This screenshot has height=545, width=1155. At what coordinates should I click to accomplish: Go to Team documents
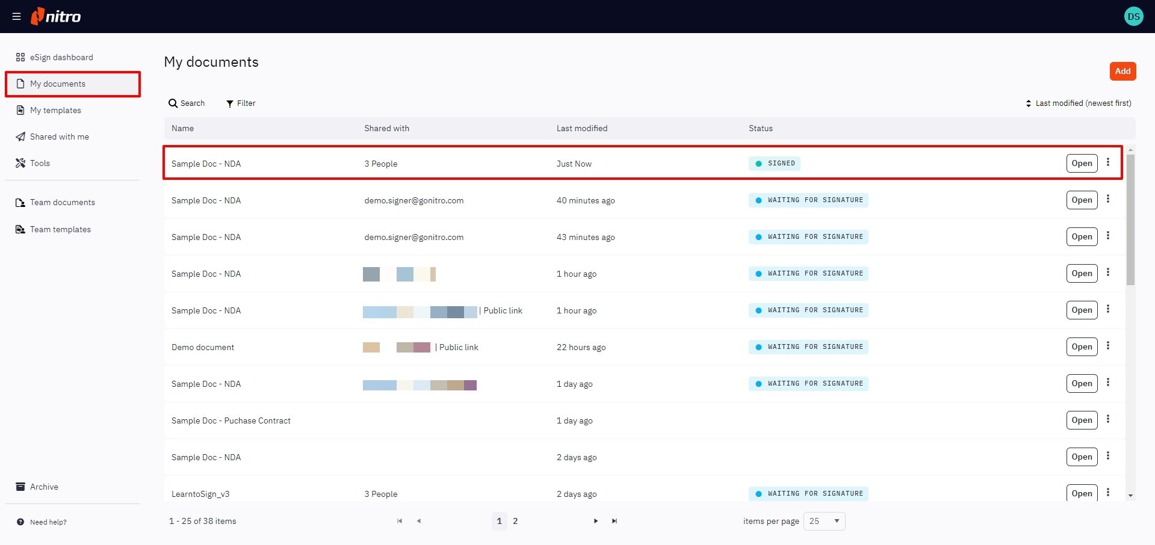(x=62, y=203)
